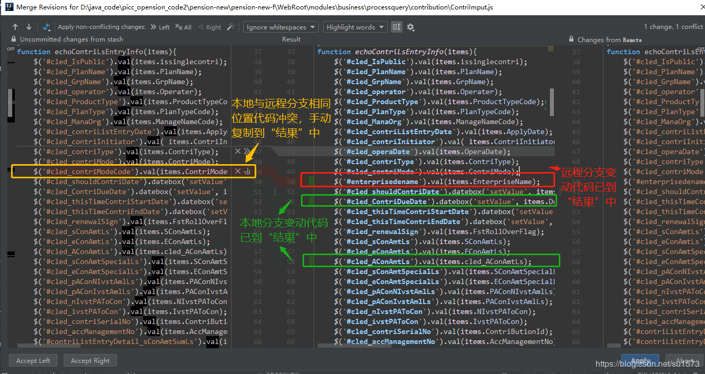Click the 'Result' pane header
This screenshot has width=705, height=374.
[x=291, y=39]
